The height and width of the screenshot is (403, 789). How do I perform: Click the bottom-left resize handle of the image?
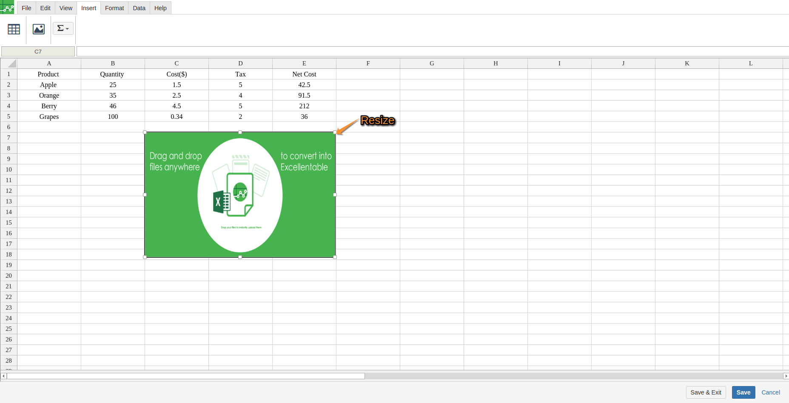click(145, 257)
